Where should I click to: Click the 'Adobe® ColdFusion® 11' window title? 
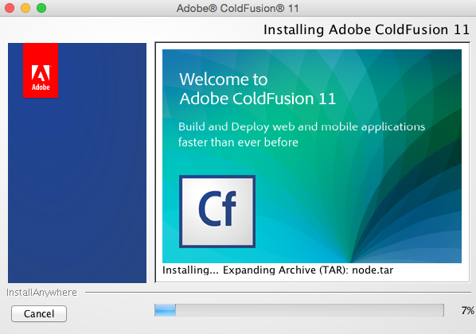click(x=238, y=8)
